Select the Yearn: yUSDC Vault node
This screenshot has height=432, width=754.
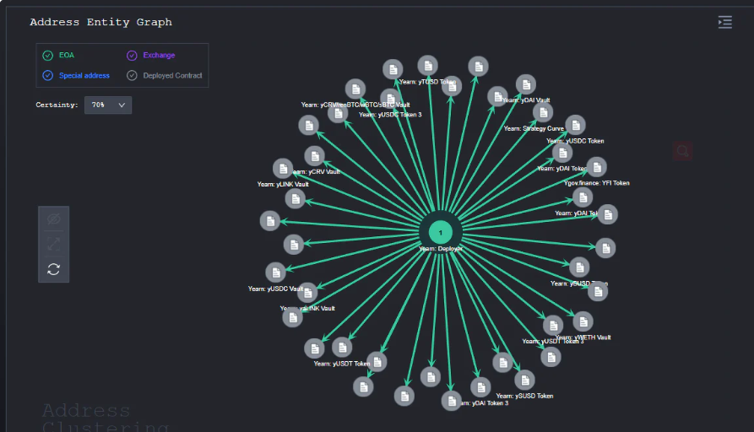pos(275,273)
